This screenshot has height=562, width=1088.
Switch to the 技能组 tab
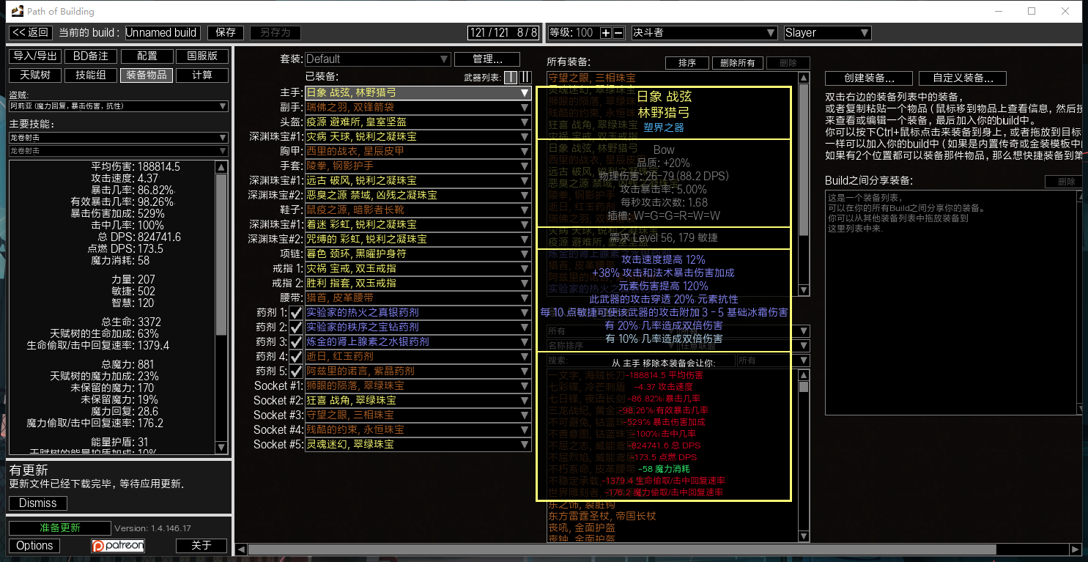(x=91, y=75)
